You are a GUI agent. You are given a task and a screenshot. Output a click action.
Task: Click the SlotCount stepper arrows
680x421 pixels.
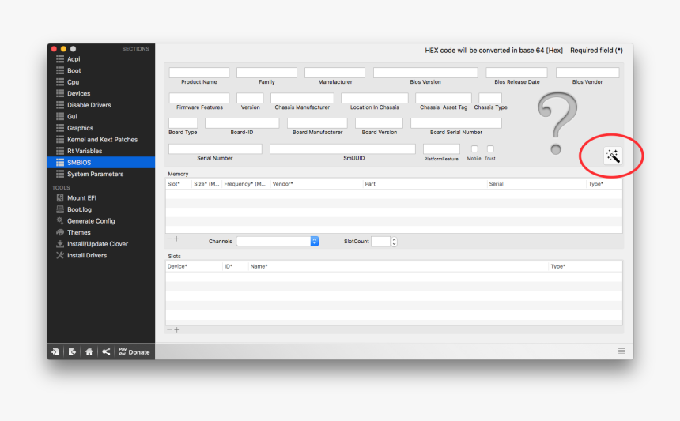coord(394,241)
